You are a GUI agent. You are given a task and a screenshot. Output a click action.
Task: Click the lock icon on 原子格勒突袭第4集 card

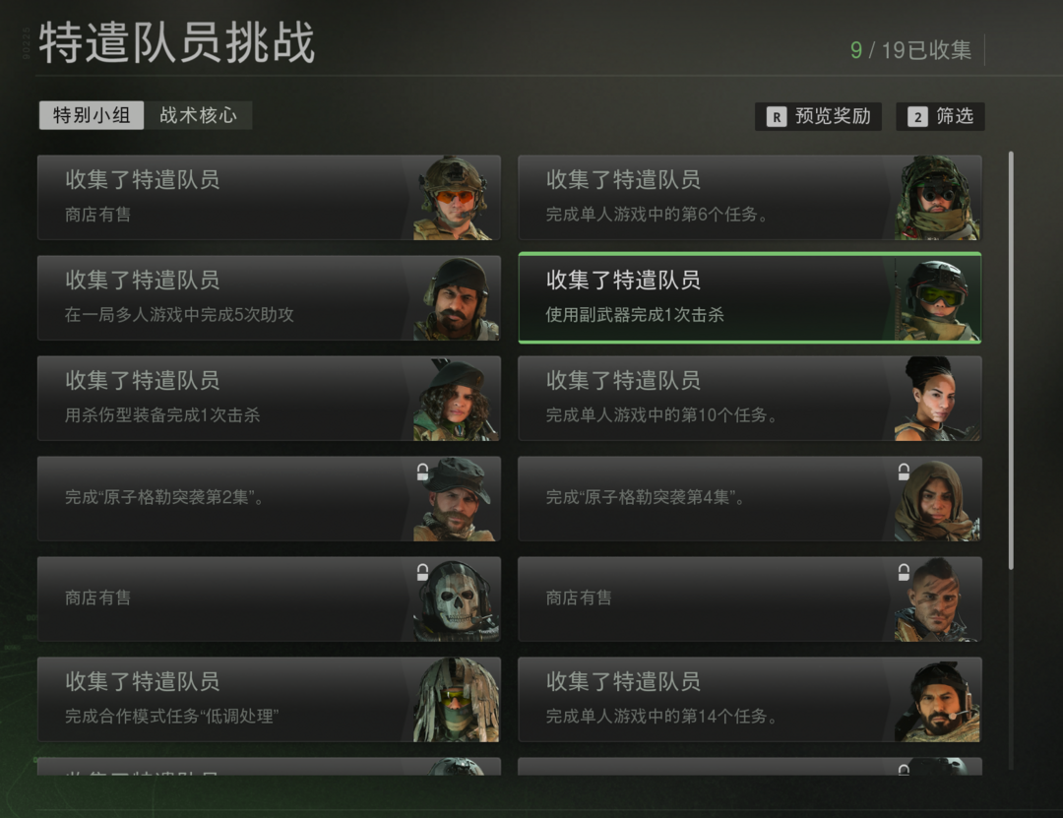(x=904, y=472)
